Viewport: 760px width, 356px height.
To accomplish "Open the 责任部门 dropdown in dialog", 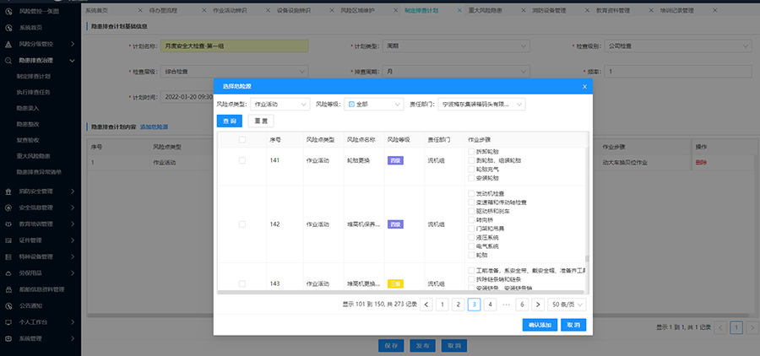I will tap(481, 104).
